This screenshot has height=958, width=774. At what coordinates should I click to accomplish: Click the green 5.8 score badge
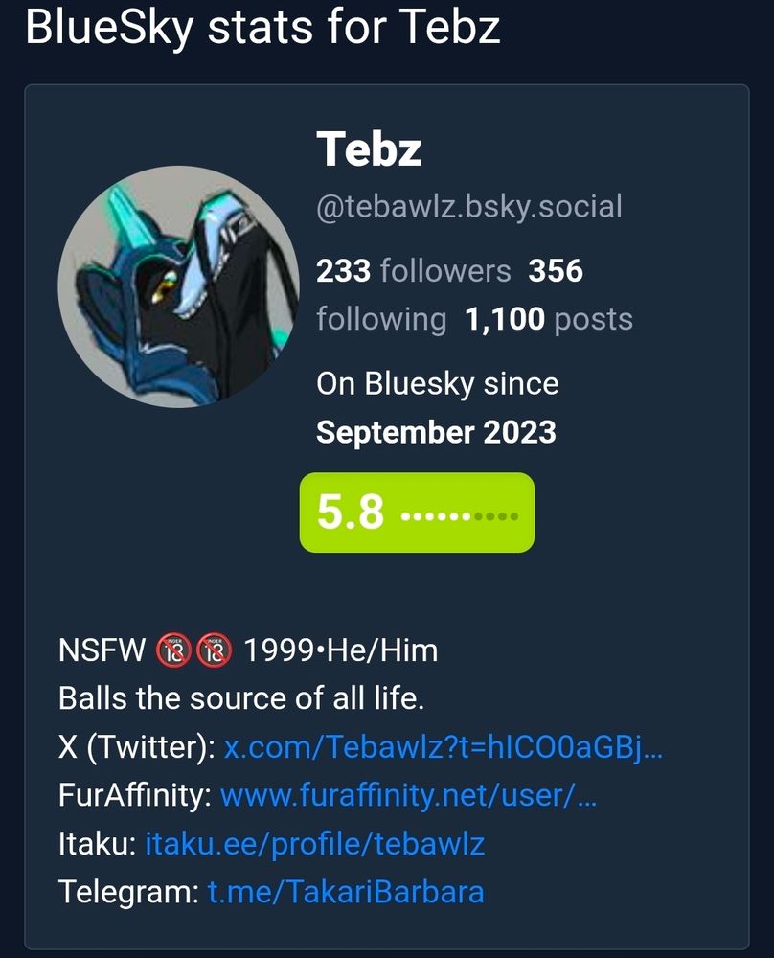[417, 513]
